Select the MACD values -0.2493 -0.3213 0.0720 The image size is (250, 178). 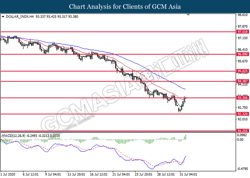[x=43, y=136]
